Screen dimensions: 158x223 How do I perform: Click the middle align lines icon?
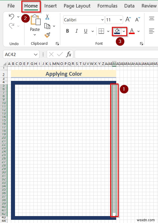(x=152, y=18)
